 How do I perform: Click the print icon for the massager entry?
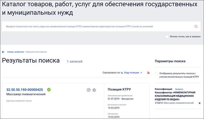tap(94, 90)
